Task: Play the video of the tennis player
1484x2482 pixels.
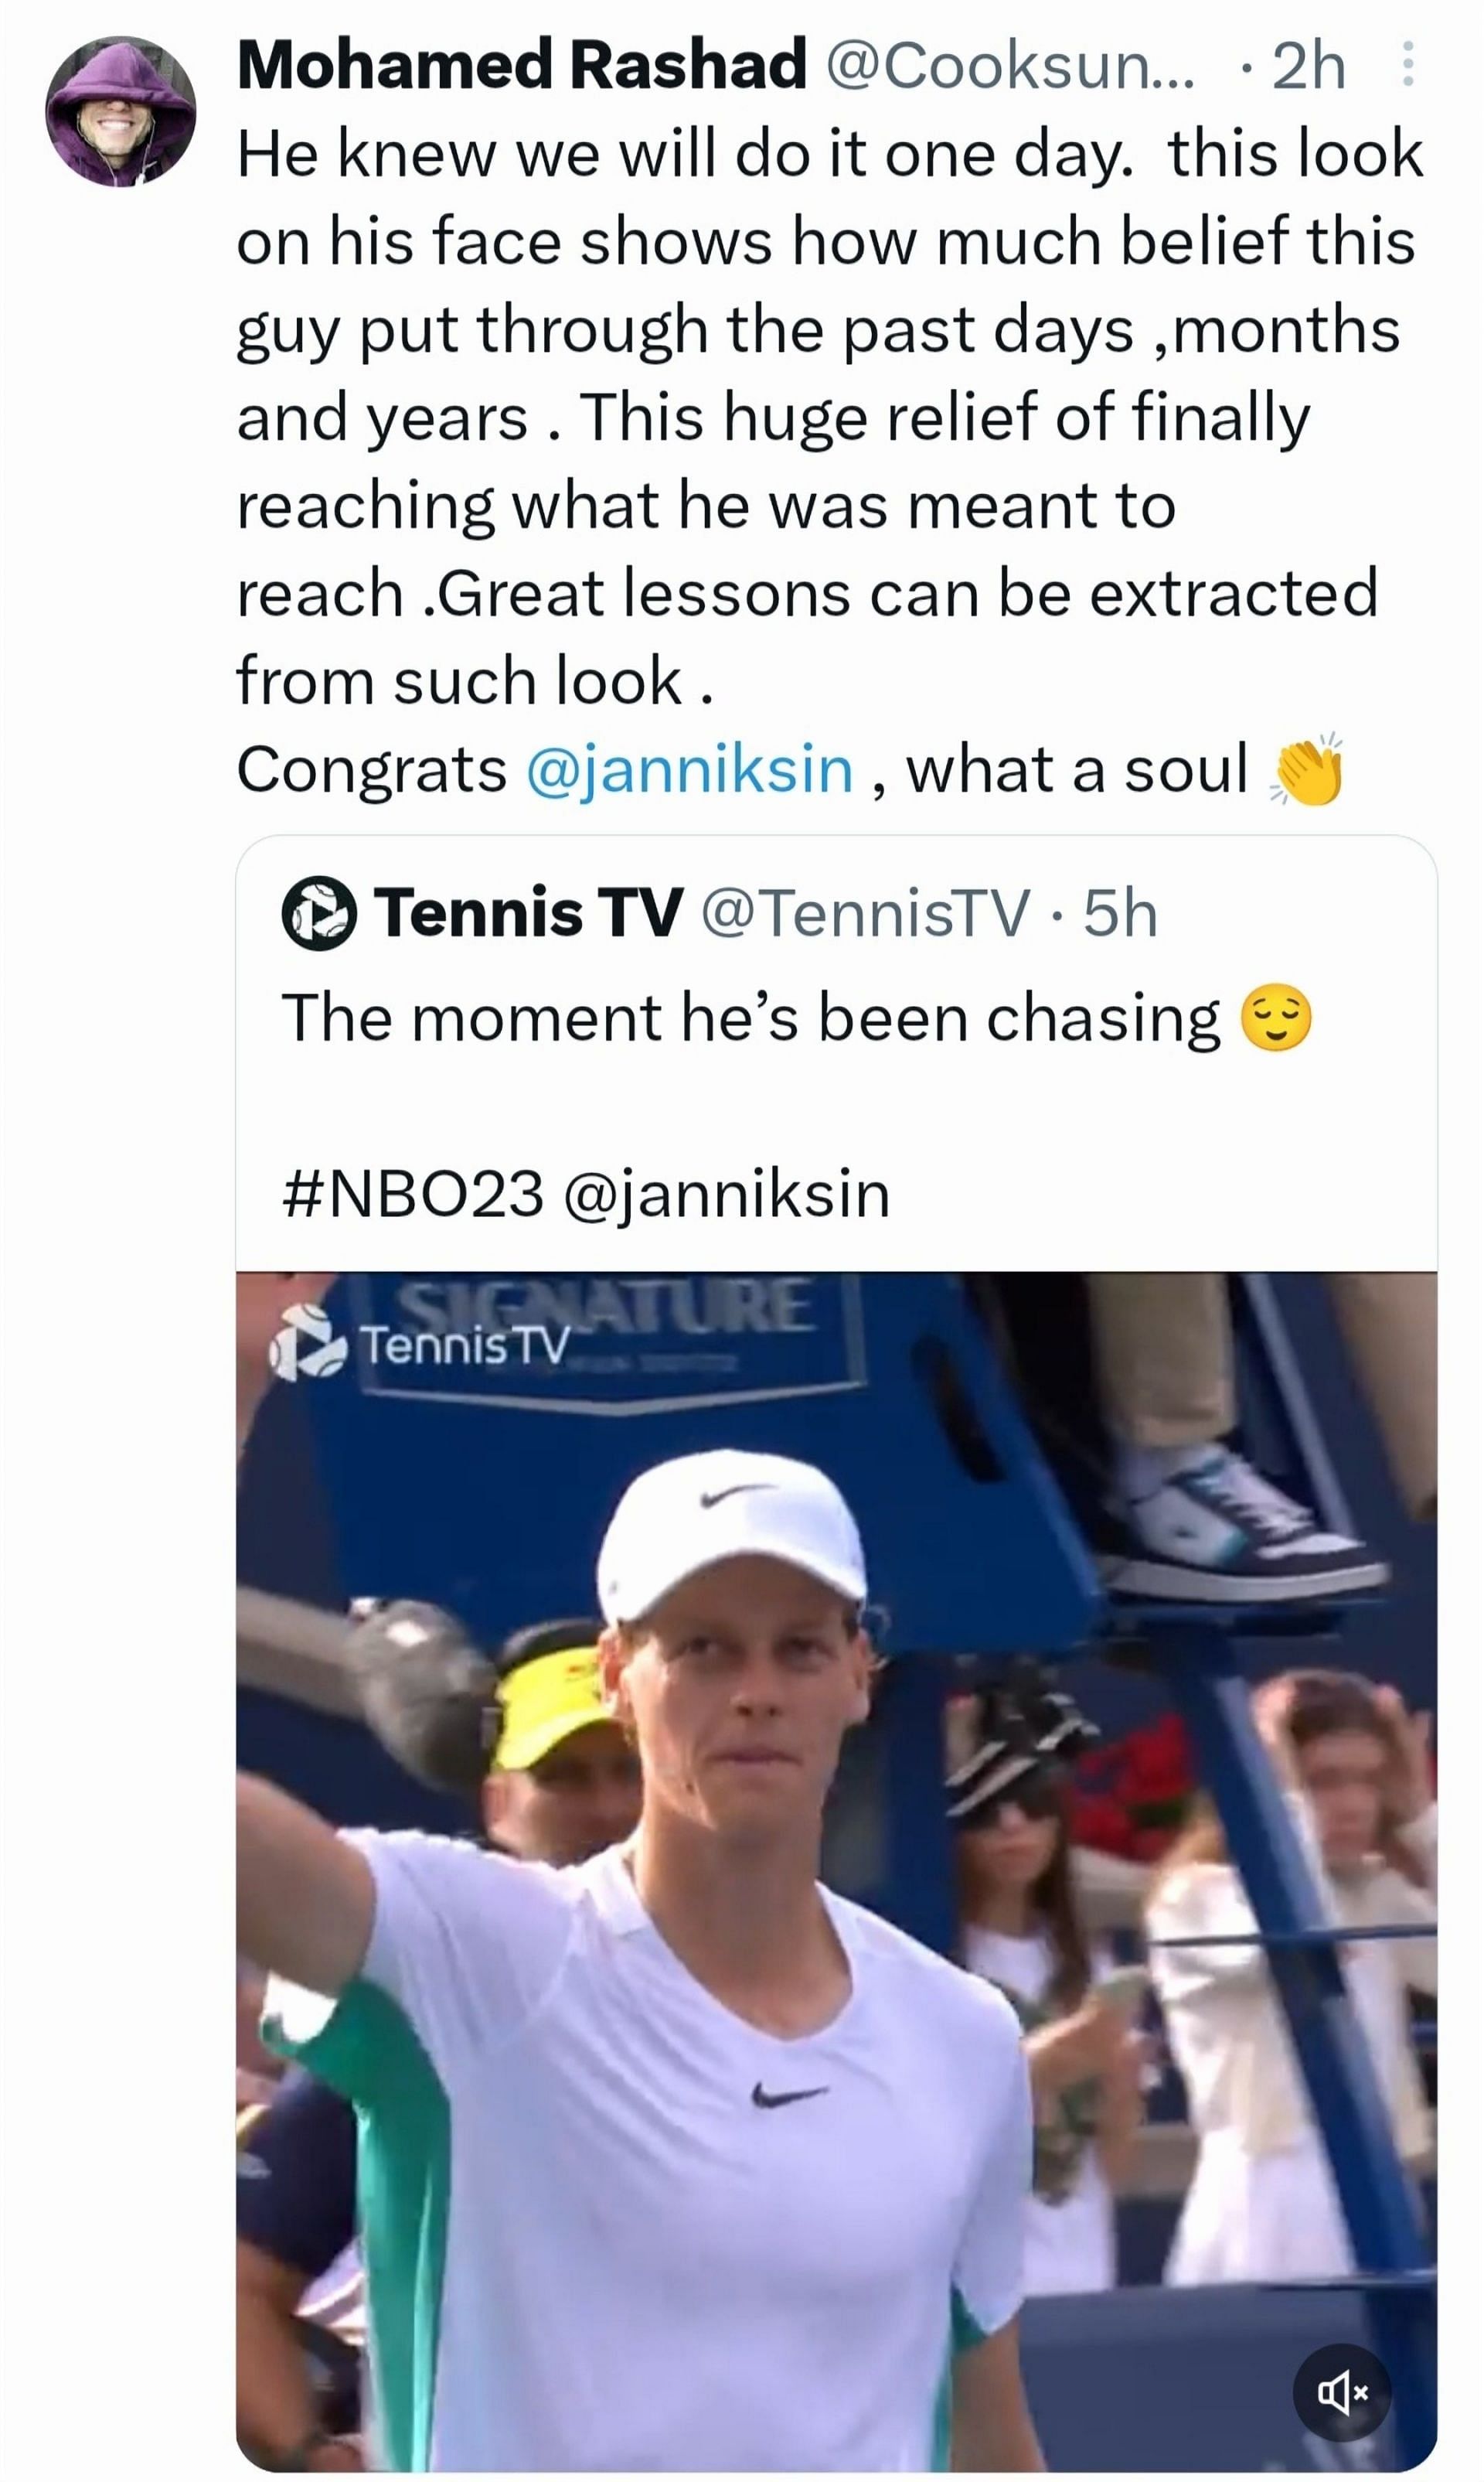Action: (x=836, y=1870)
